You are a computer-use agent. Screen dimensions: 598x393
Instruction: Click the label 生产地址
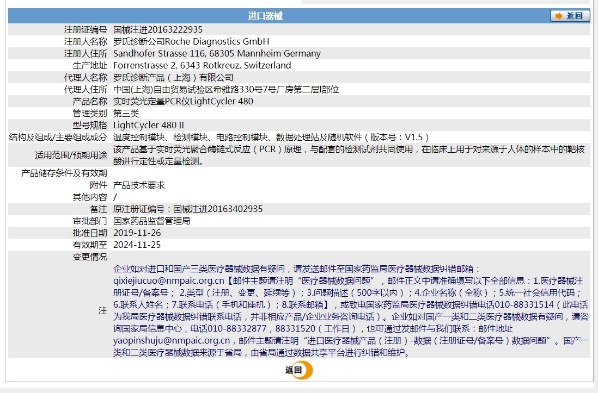pos(90,65)
